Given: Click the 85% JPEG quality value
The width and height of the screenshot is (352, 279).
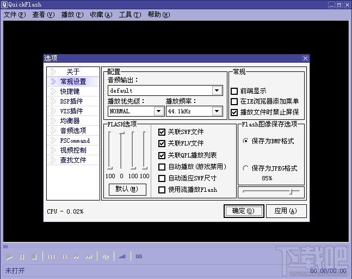Looking at the screenshot, I should (x=267, y=178).
